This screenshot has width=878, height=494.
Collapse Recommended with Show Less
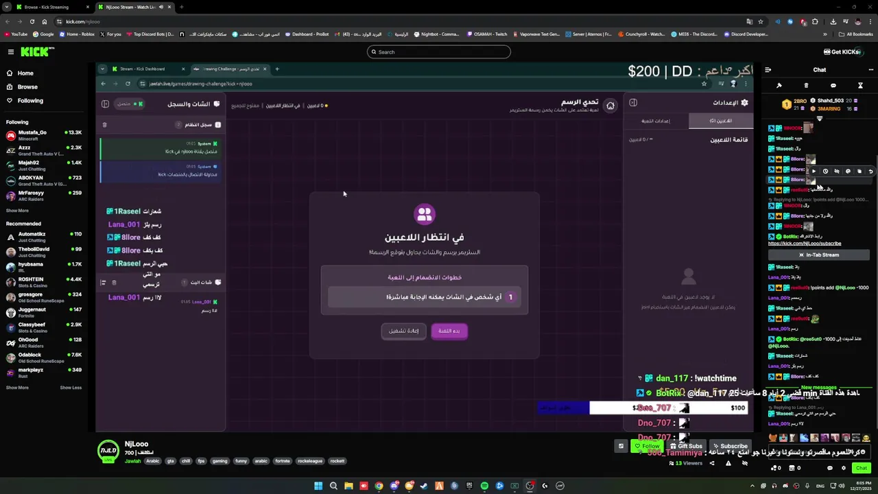(71, 388)
